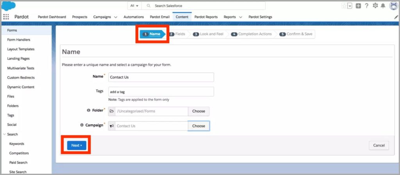The height and width of the screenshot is (175, 400).
Task: Click the Salesforce cloud logo
Action: click(x=9, y=5)
